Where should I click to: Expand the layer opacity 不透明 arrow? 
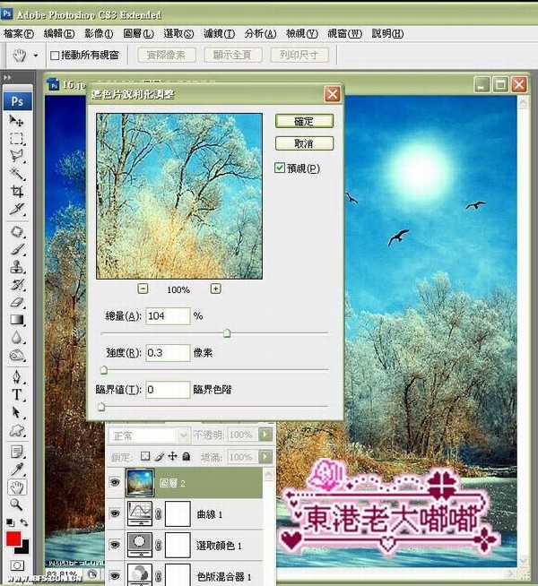click(265, 435)
